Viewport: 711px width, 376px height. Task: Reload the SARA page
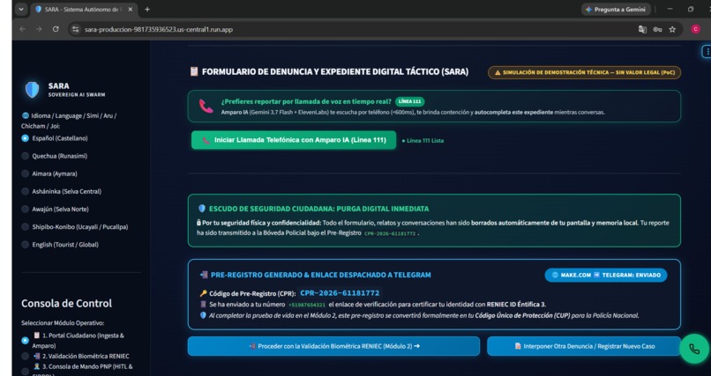click(56, 29)
